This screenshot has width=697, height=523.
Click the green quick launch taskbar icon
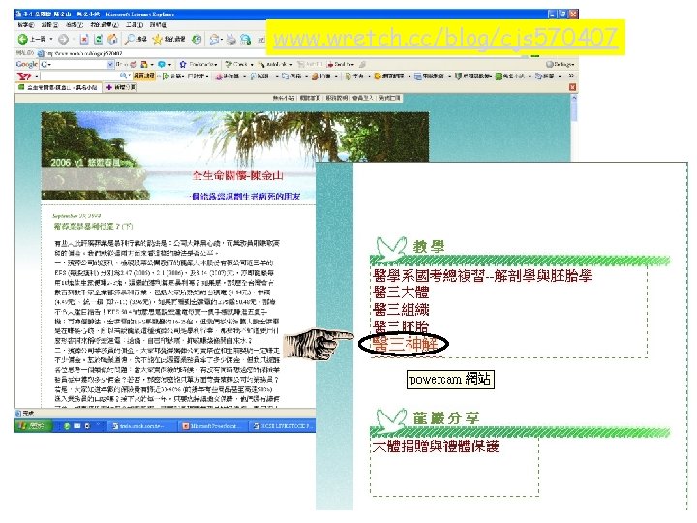click(x=67, y=426)
